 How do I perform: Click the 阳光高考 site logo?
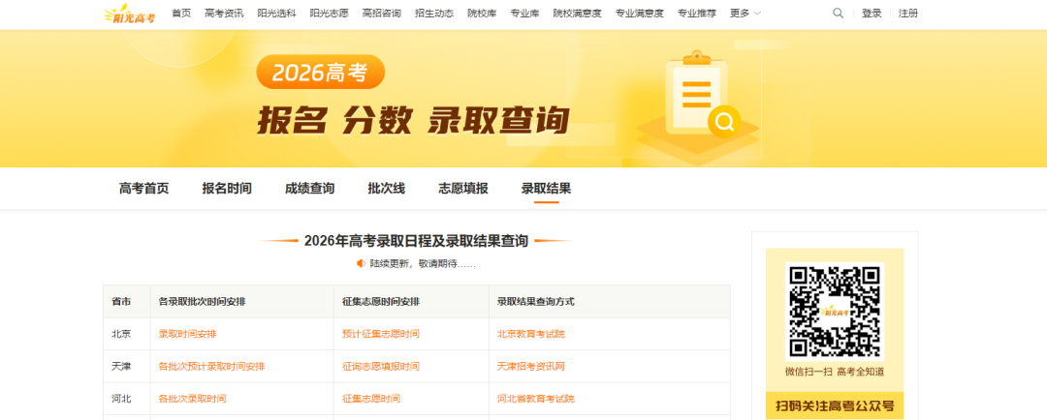130,15
